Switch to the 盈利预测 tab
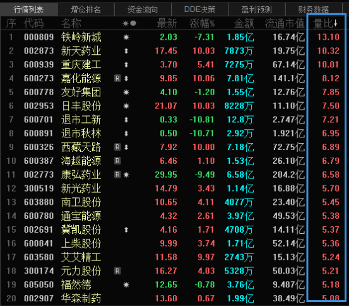The height and width of the screenshot is (307, 349). (x=257, y=9)
